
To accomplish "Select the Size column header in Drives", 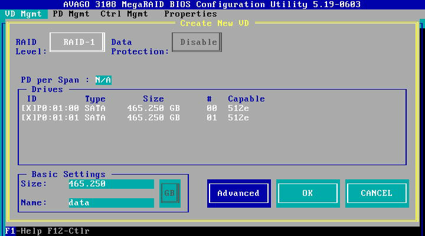I will (x=153, y=99).
